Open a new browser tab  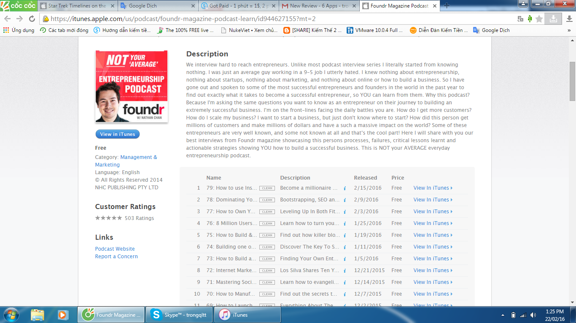(447, 6)
